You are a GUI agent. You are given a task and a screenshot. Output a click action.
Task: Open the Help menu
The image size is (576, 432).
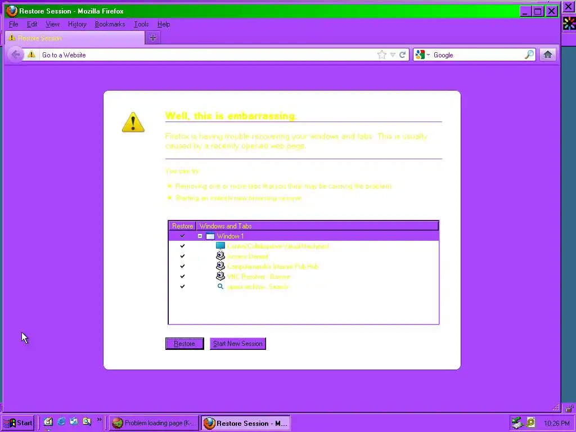(x=164, y=24)
